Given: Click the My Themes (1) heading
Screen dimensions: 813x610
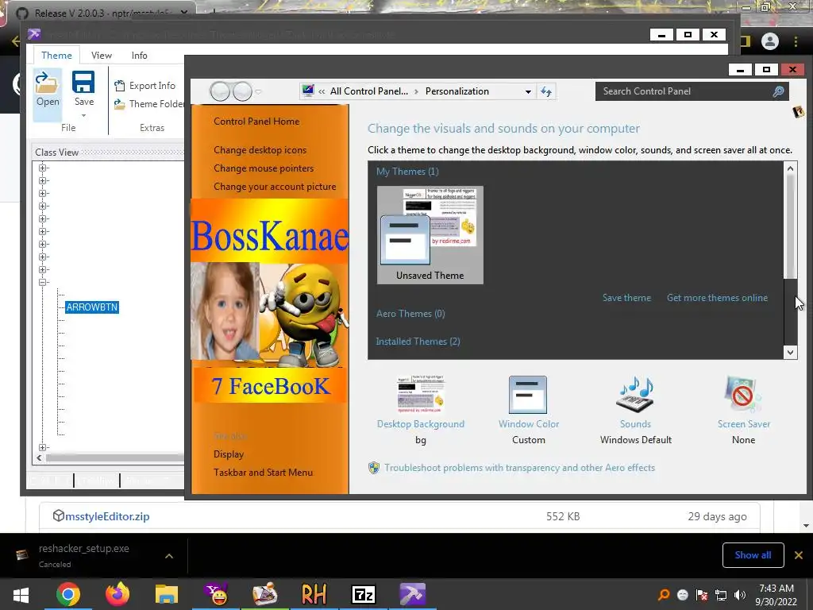Looking at the screenshot, I should pyautogui.click(x=407, y=172).
